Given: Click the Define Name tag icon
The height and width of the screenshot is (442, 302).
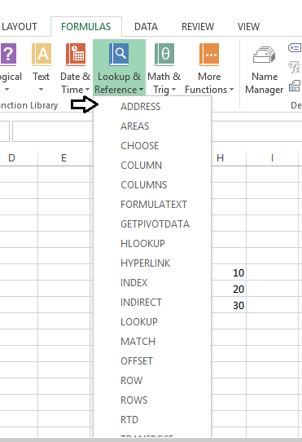Looking at the screenshot, I should (295, 47).
